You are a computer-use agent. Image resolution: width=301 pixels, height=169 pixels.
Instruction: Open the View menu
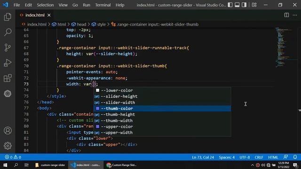63,5
